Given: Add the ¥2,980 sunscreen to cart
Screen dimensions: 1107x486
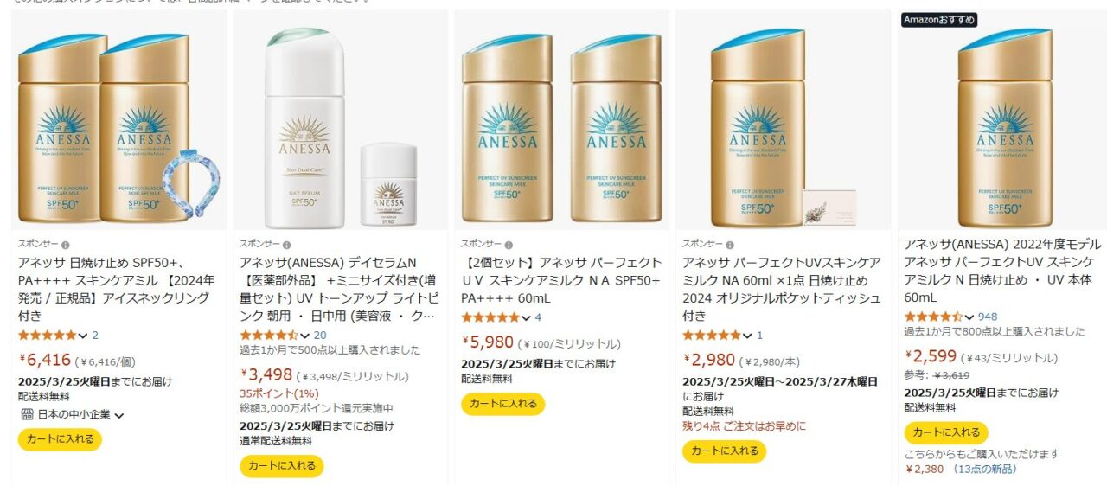Looking at the screenshot, I should (724, 451).
